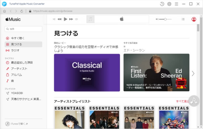Screen dimensions: 203x129
Task: Click the search field in sidebar
Action: pos(23,29)
